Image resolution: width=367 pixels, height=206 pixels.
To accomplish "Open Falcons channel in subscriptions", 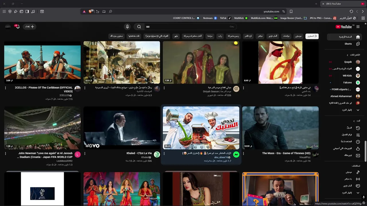I will [x=344, y=82].
